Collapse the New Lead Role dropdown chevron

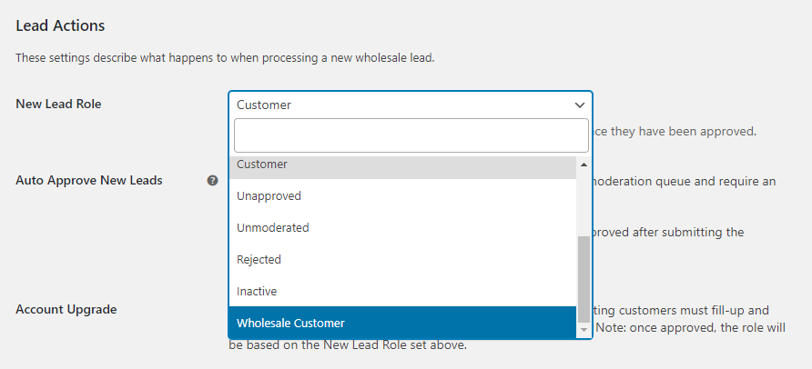tap(580, 105)
